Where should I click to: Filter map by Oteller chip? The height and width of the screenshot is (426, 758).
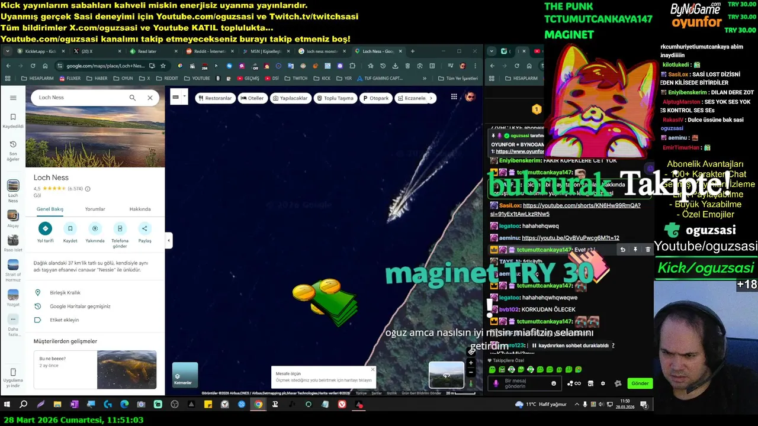coord(252,98)
